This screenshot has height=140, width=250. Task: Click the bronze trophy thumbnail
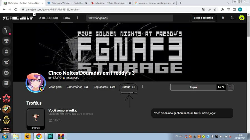point(36,119)
